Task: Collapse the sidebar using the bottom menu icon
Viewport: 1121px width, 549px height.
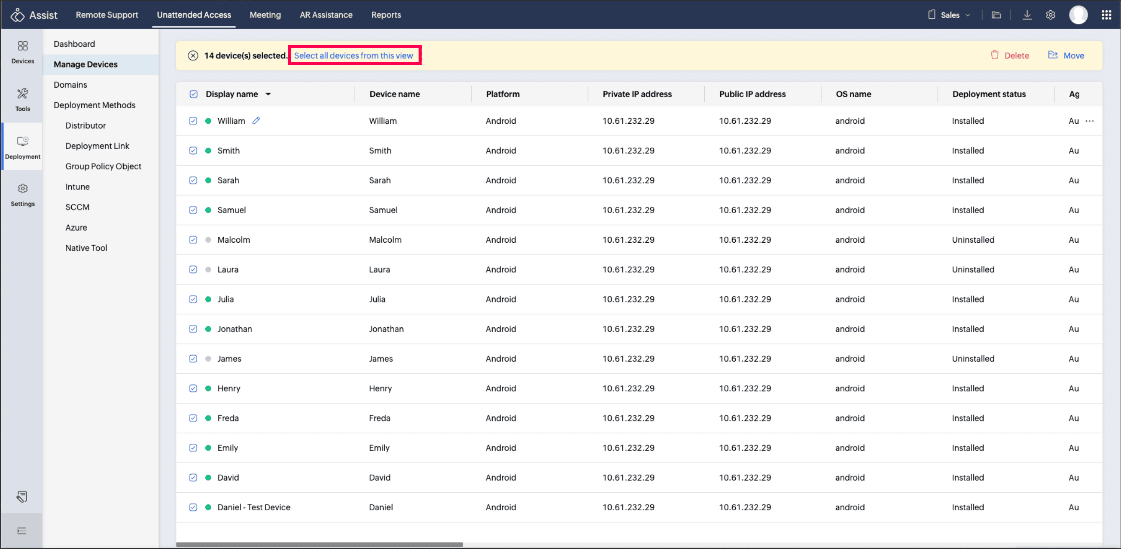Action: pos(21,531)
